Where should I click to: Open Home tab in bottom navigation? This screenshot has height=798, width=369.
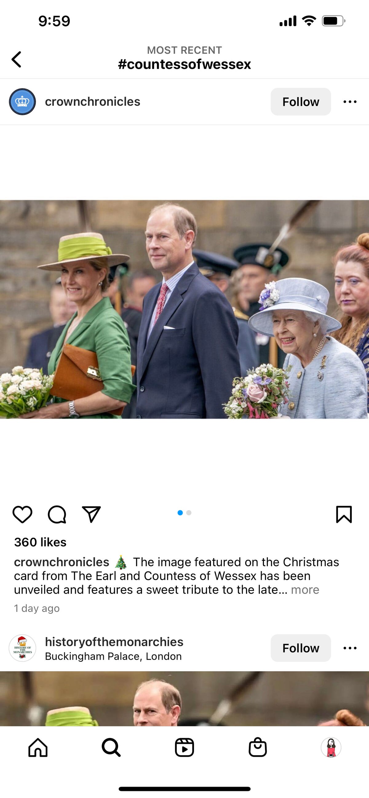(x=38, y=748)
